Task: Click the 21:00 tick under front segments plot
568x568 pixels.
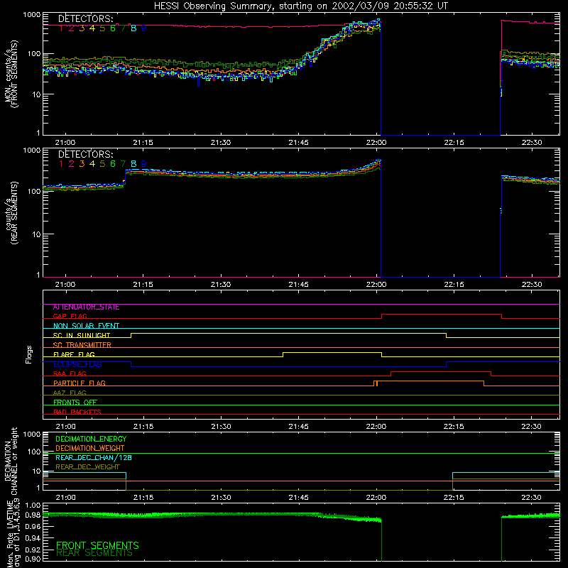Action: tap(65, 143)
